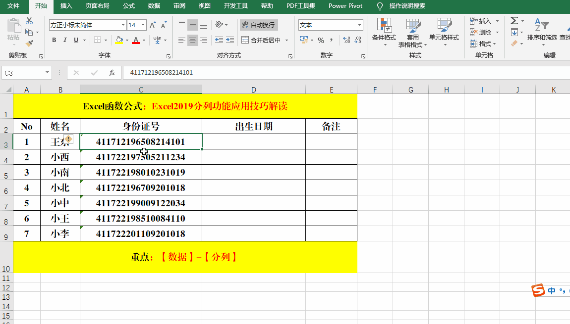This screenshot has height=324, width=570.
Task: Open 套用表格格式 format as table
Action: [x=412, y=33]
